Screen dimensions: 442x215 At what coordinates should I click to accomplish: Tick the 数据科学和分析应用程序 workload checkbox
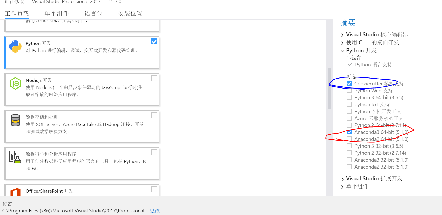(154, 152)
